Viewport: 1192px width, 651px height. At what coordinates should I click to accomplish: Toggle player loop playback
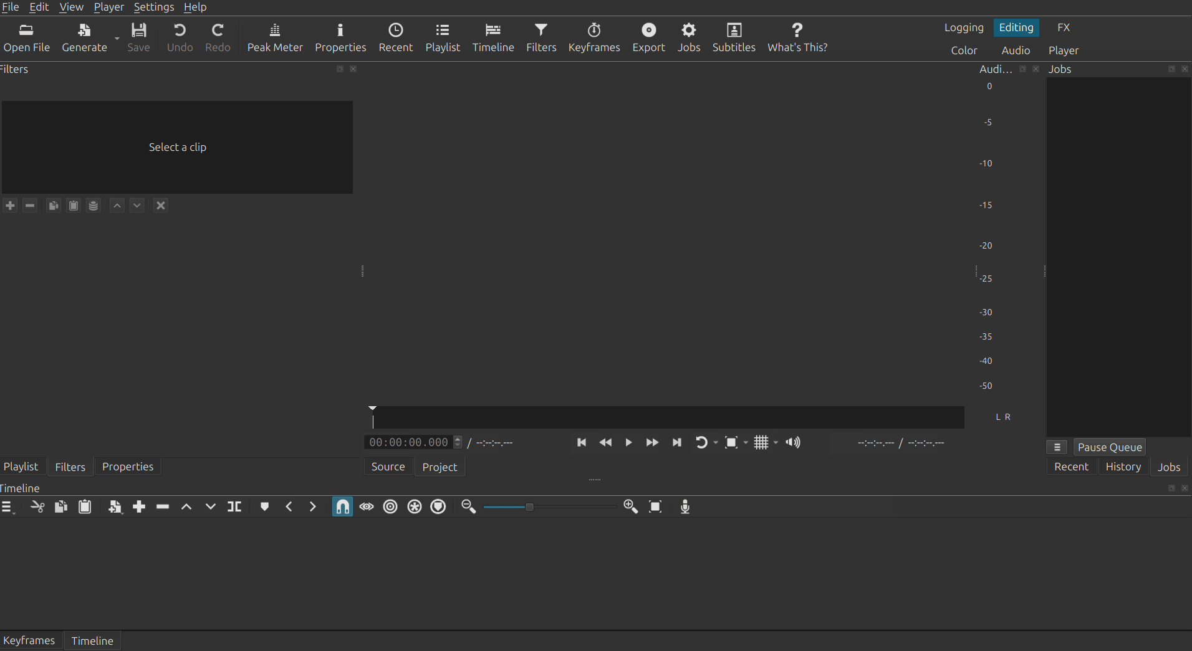coord(701,442)
